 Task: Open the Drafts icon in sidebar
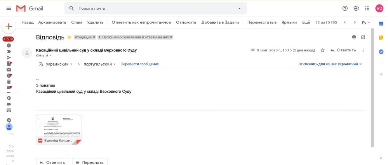[9, 63]
